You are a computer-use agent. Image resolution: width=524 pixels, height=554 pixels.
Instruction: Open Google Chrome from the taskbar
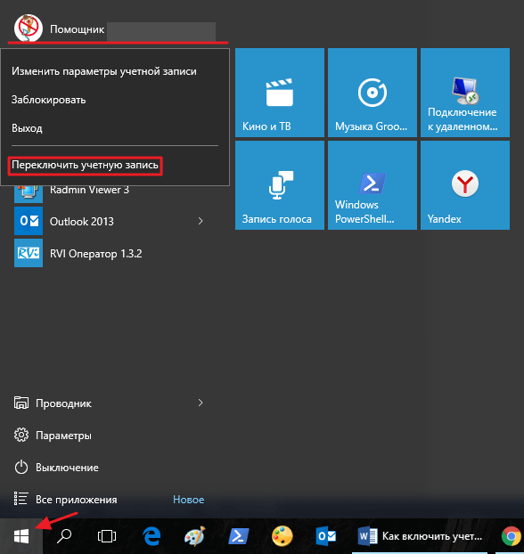click(x=511, y=536)
